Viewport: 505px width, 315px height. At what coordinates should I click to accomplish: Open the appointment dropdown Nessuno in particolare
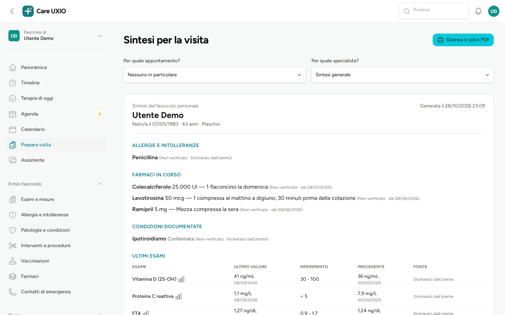[215, 75]
